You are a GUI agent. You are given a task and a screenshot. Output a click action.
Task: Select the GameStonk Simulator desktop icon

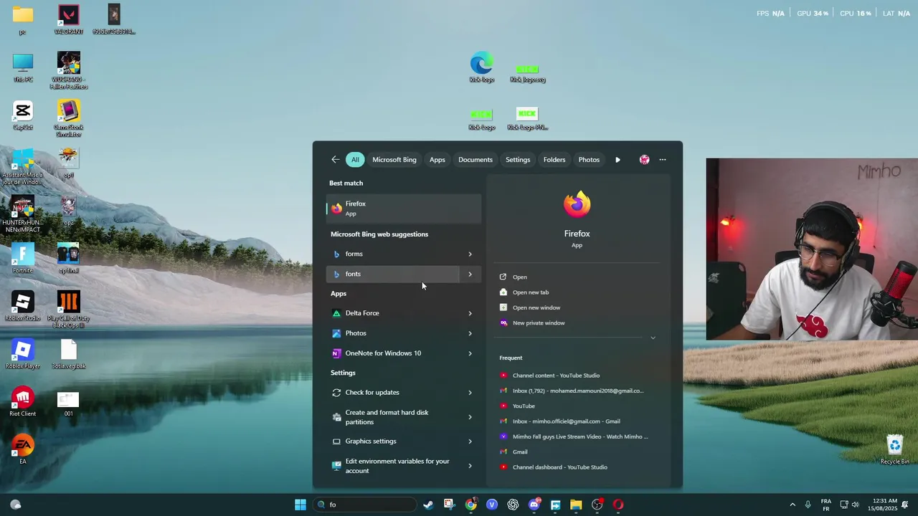pyautogui.click(x=69, y=118)
